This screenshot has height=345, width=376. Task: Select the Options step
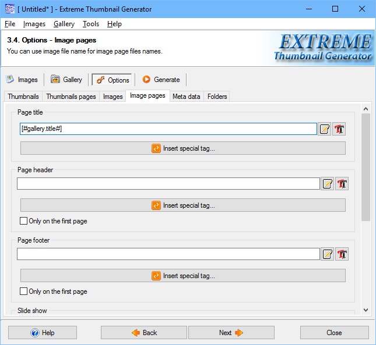[112, 80]
